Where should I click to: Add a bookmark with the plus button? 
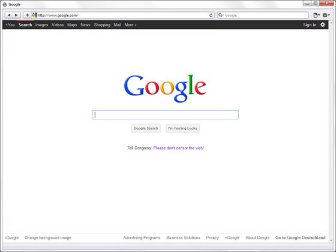[27, 15]
